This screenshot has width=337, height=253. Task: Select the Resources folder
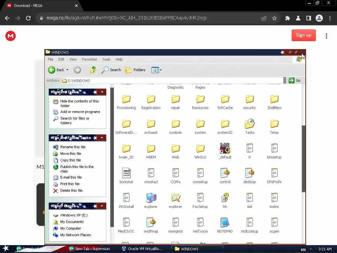pos(200,102)
